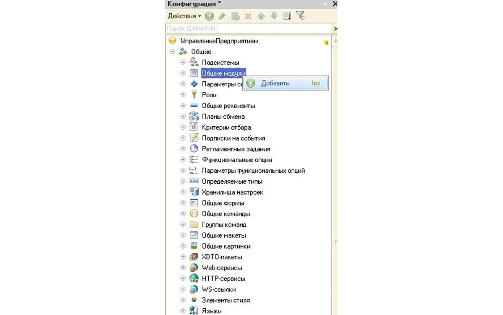Screen dimensions: 503x315
Task: Click the Хранилища настроек icon
Action: pos(194,192)
